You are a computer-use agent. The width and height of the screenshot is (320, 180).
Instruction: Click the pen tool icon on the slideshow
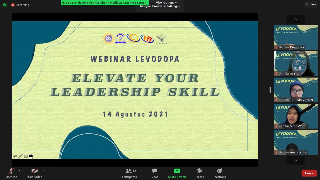(x=20, y=156)
